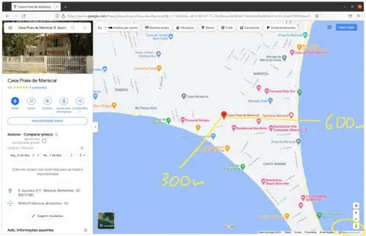Viewport: 366px width, 236px height.
Task: Click the Fazer login button
Action: click(x=346, y=27)
